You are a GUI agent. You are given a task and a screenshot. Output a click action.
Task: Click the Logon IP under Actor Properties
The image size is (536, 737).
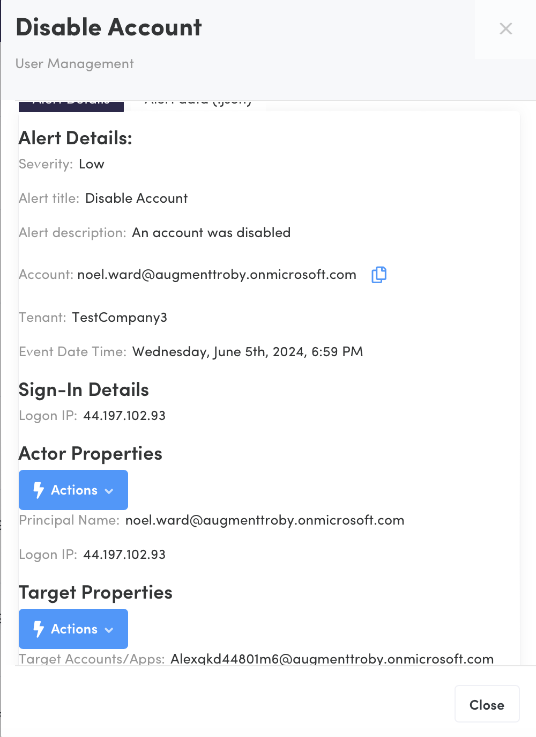pyautogui.click(x=124, y=555)
